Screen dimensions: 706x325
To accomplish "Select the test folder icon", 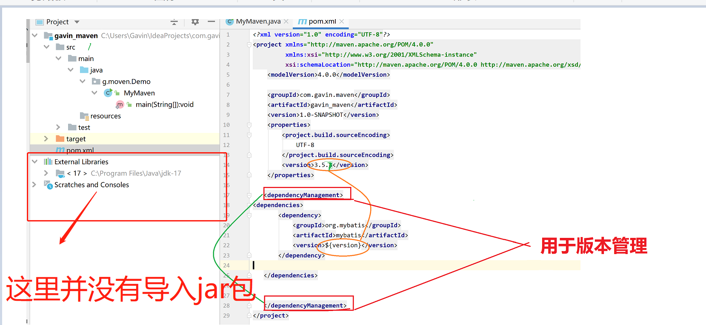I will point(72,127).
